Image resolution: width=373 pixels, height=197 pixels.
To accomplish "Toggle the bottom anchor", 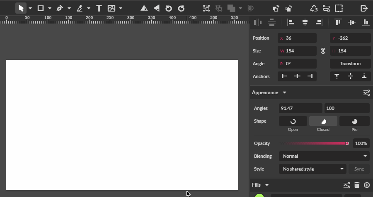I will (364, 76).
